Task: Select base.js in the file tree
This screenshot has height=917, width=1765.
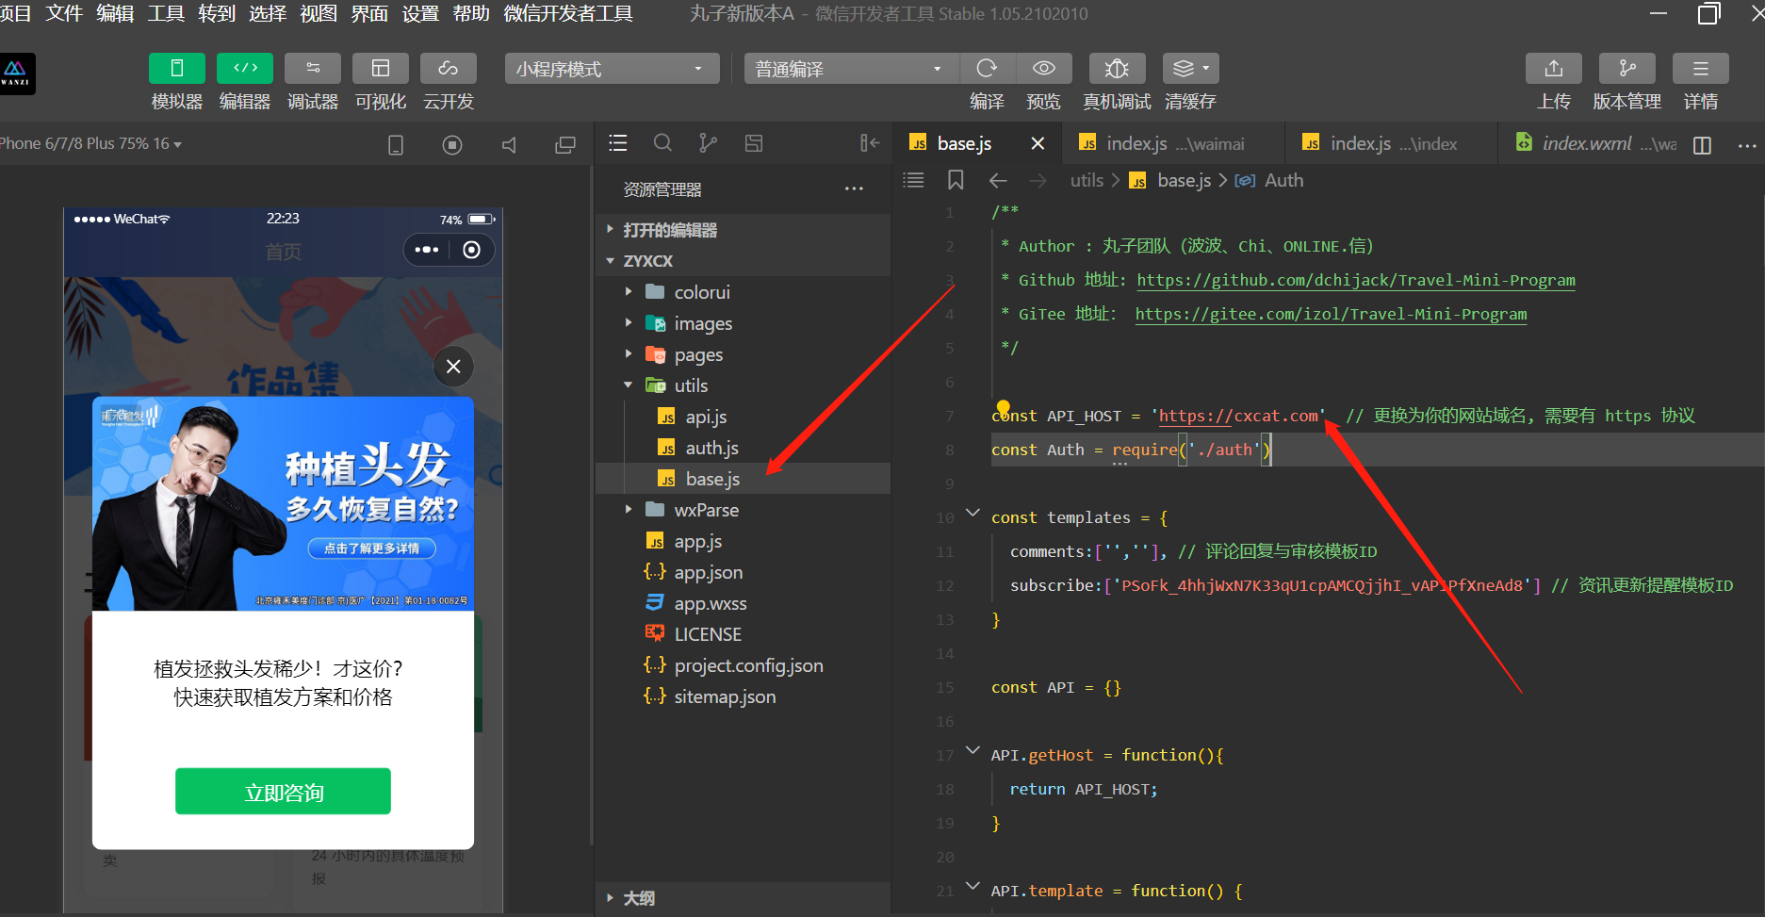Action: [x=743, y=479]
